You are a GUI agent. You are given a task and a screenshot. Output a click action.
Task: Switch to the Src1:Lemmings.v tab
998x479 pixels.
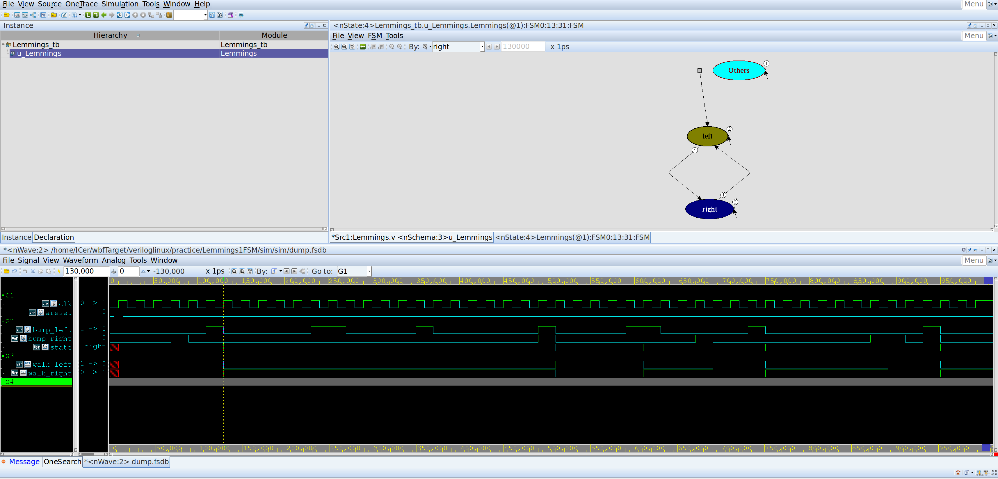click(363, 237)
